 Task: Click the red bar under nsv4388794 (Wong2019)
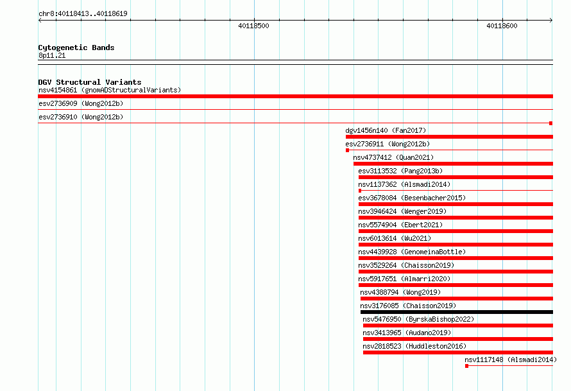pos(457,299)
